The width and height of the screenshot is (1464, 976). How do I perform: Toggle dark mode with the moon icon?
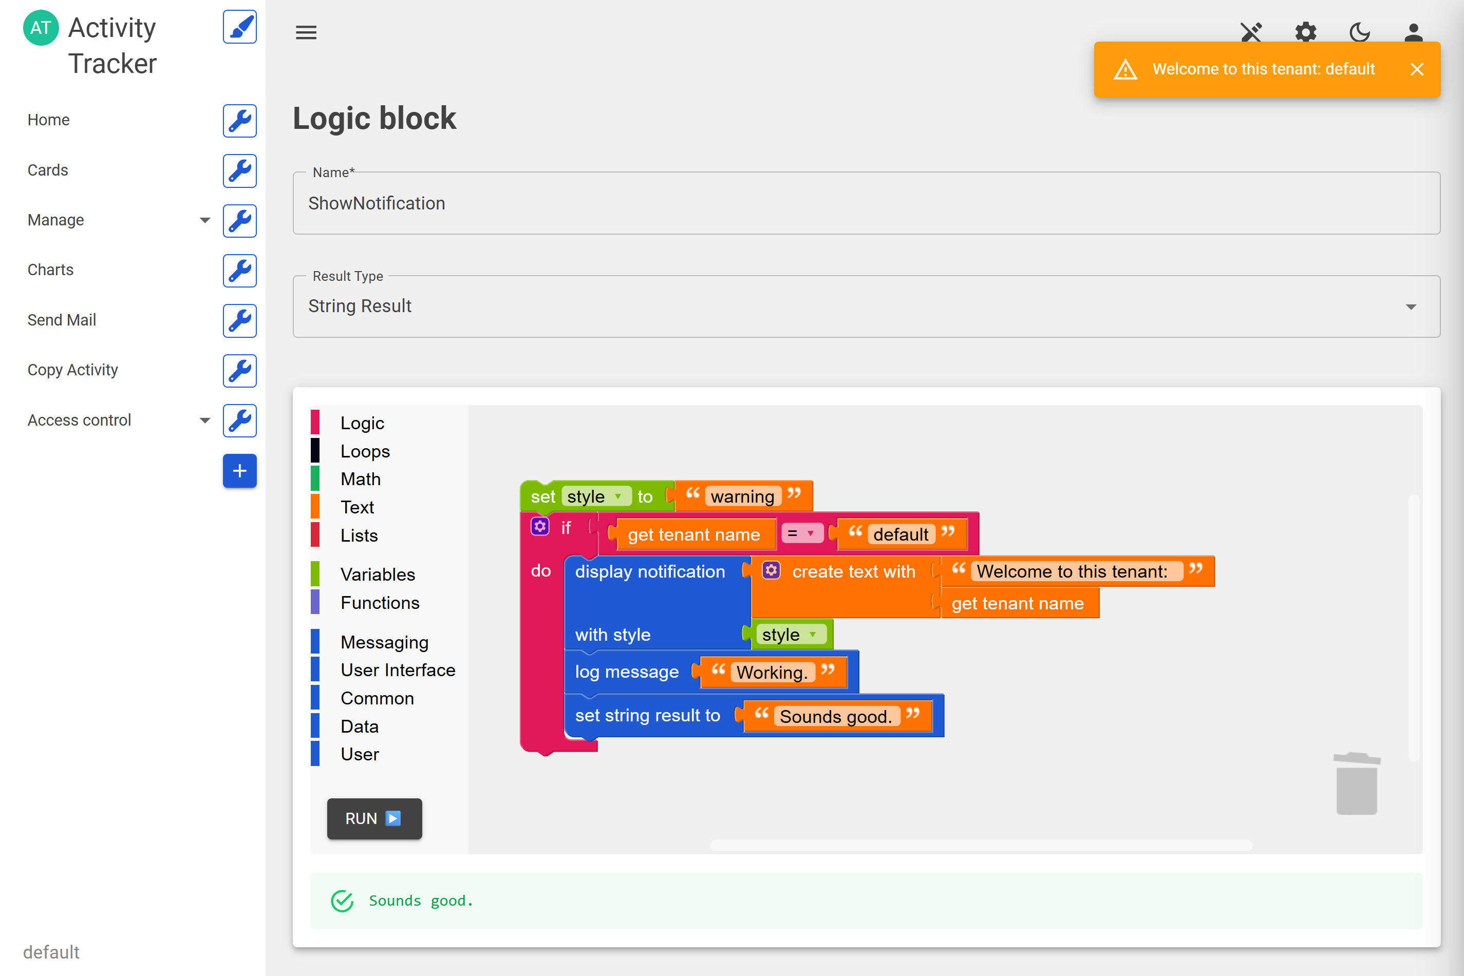[x=1359, y=32]
